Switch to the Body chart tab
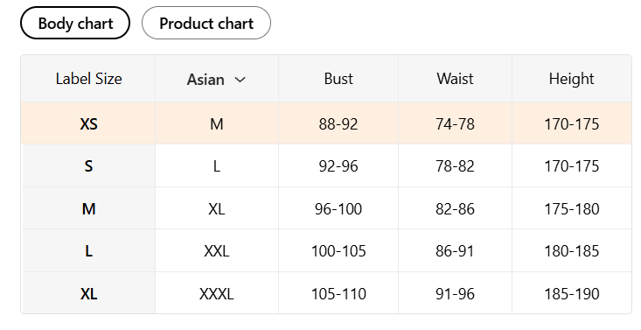Screen dimensions: 641x330 click(75, 23)
